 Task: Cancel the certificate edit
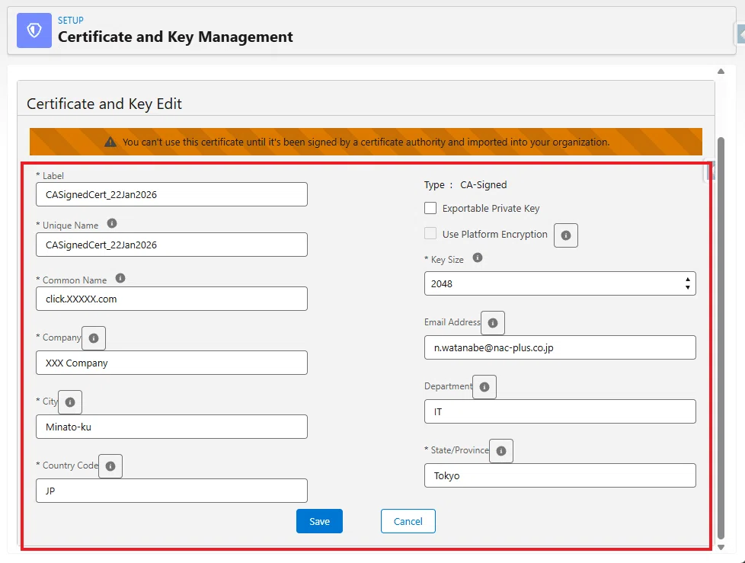(408, 521)
